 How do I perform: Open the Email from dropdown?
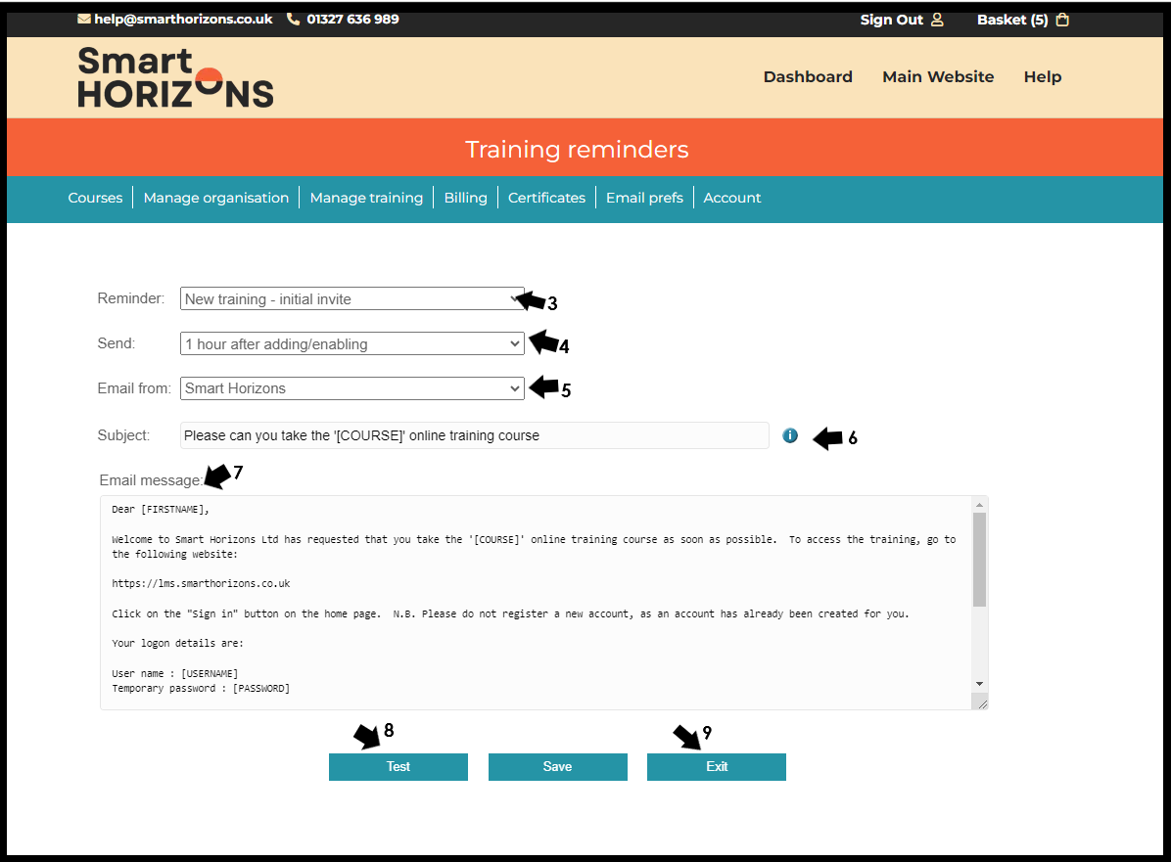351,388
